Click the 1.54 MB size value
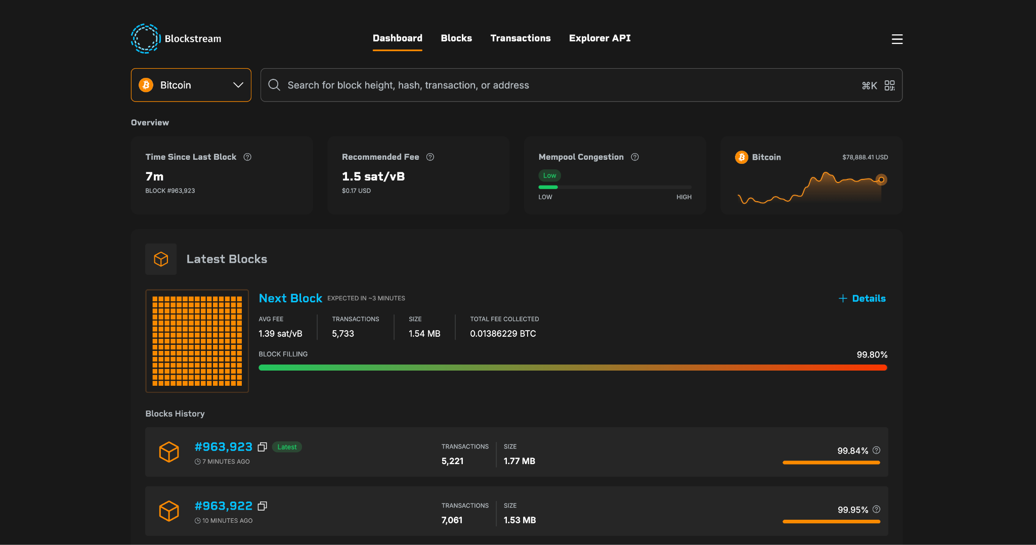 [424, 334]
